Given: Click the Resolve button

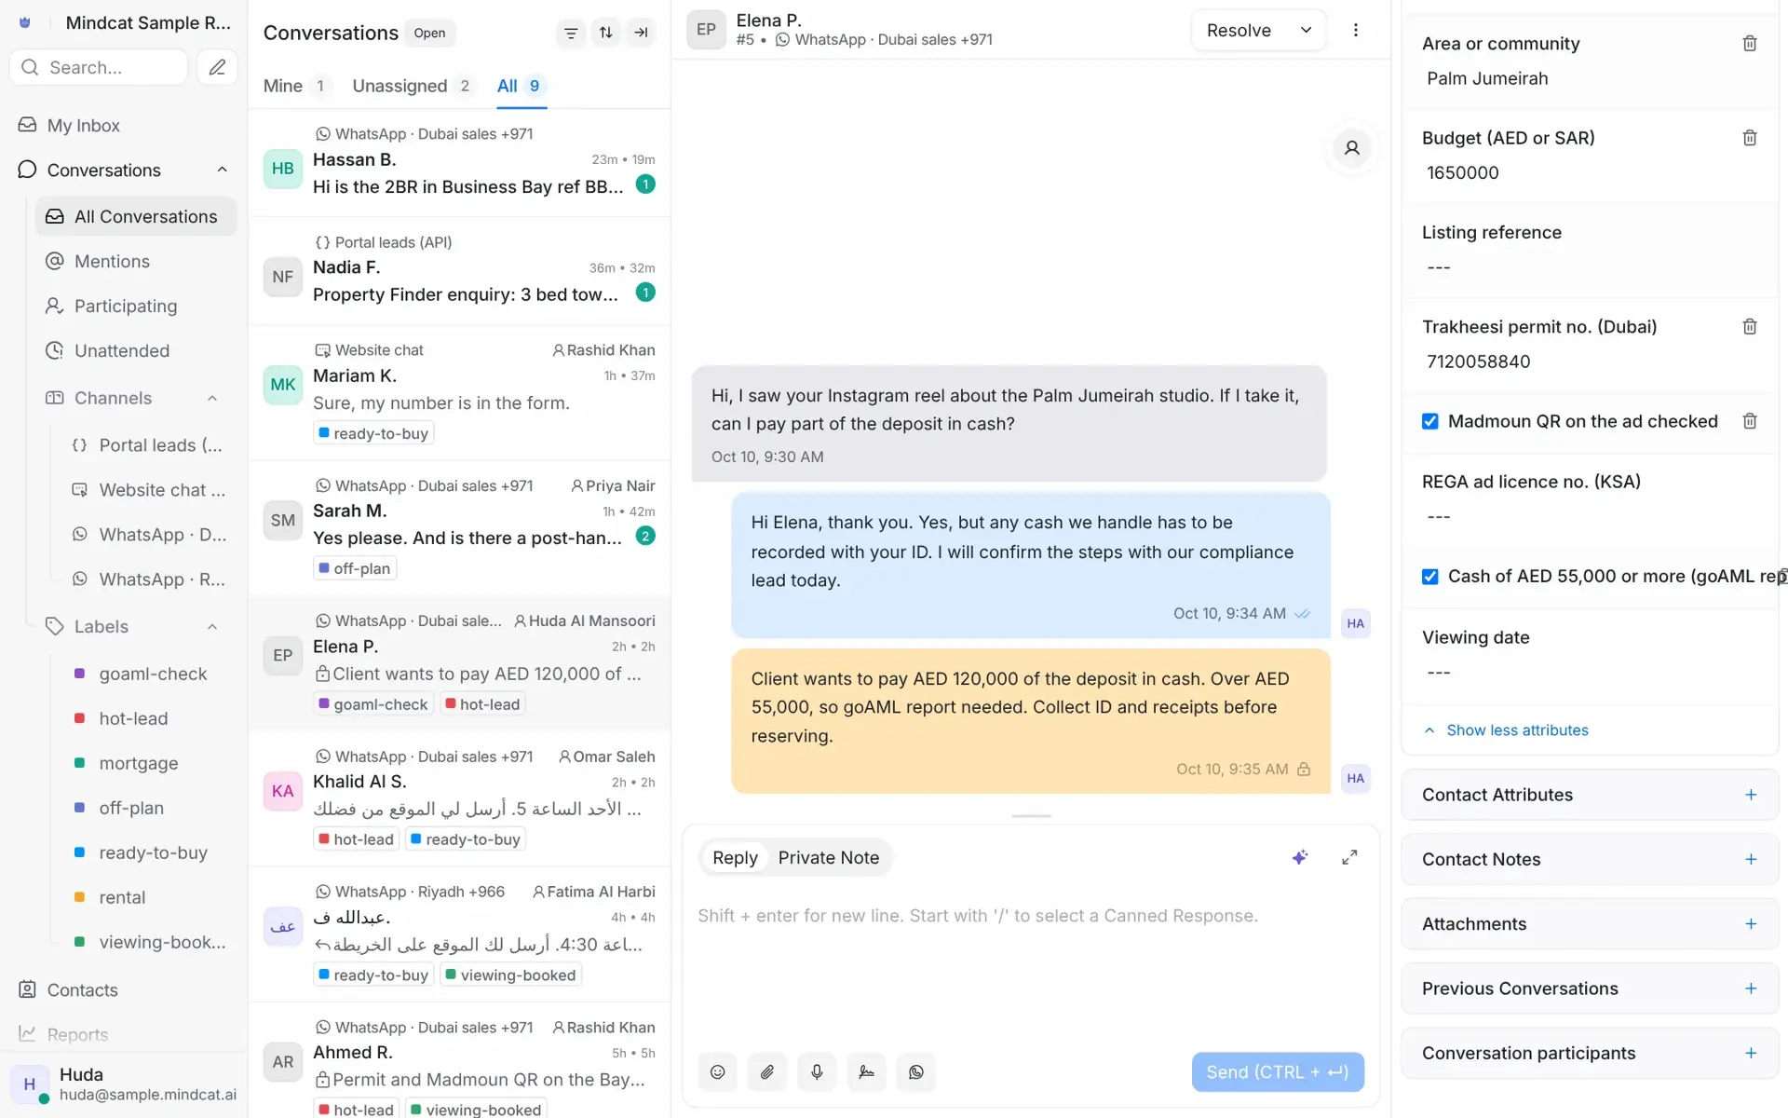Looking at the screenshot, I should click(x=1239, y=30).
